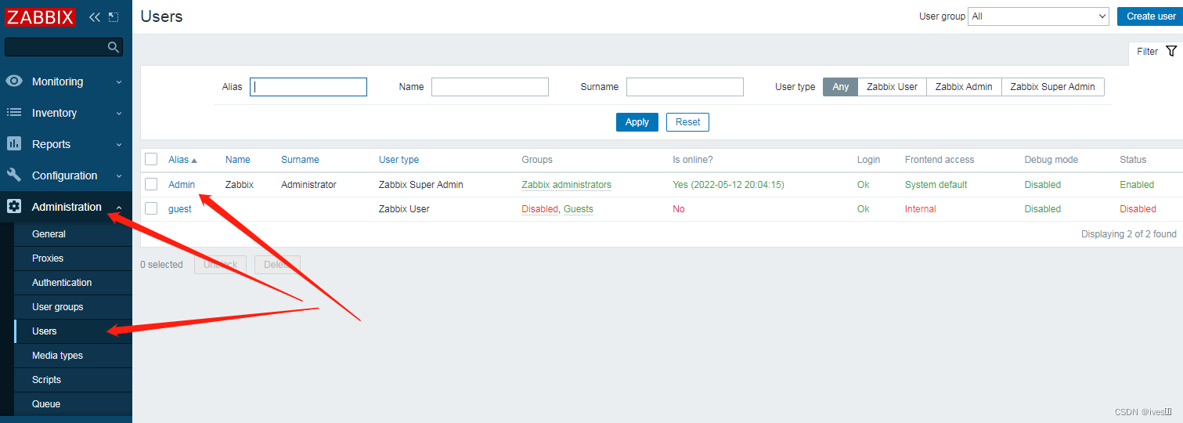1183x423 pixels.
Task: Select the Zabbix Super Admin type option
Action: click(x=1052, y=87)
